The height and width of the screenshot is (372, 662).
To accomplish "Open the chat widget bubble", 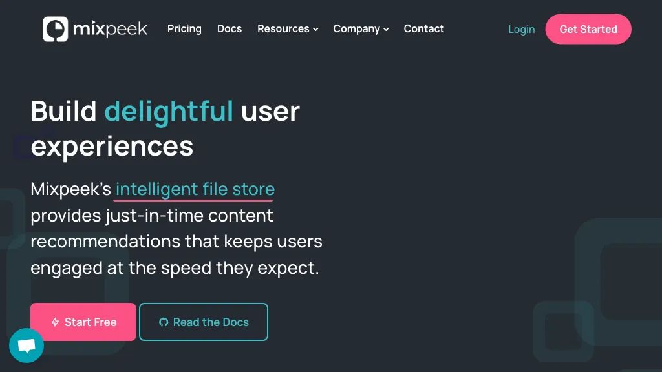I will (27, 346).
